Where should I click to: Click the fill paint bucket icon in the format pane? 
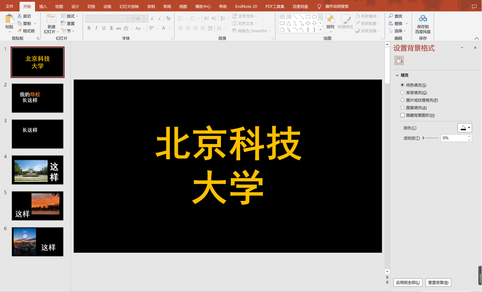[x=399, y=61]
